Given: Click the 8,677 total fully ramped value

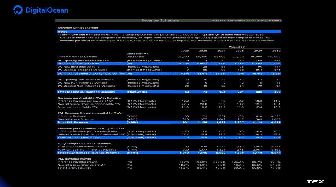Looking at the screenshot, I should (x=276, y=153).
